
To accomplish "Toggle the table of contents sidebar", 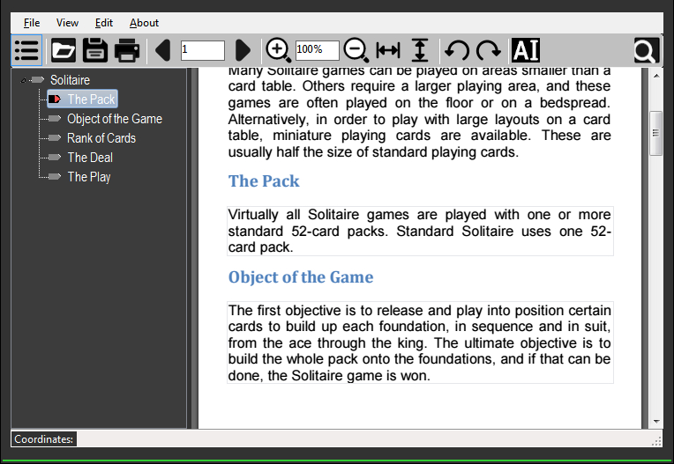I will tap(26, 50).
